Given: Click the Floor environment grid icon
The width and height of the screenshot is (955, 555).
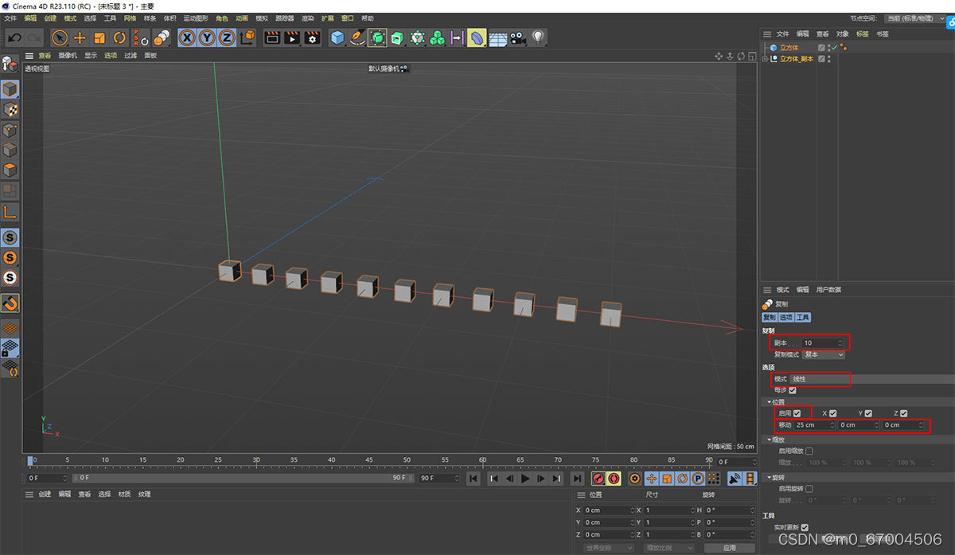Looking at the screenshot, I should coord(498,37).
